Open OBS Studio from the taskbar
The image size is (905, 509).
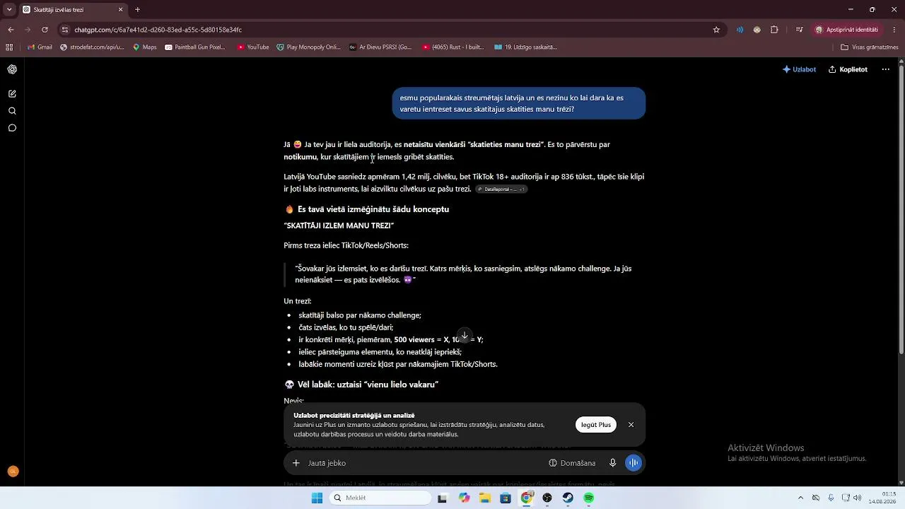(547, 498)
